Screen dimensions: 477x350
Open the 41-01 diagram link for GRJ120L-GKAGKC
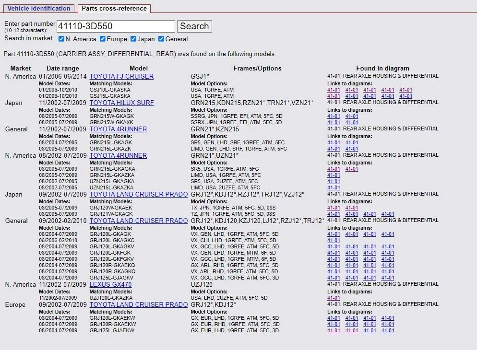click(x=334, y=240)
